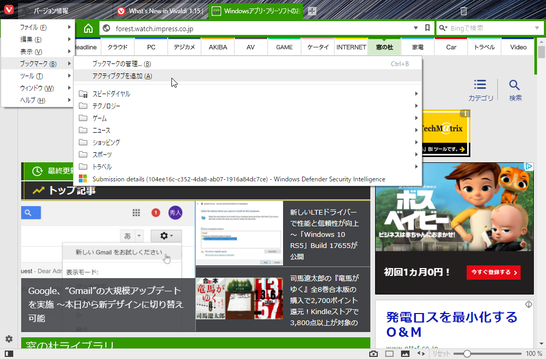Open the ウィンドウ menu
The height and width of the screenshot is (359, 546).
pos(37,88)
